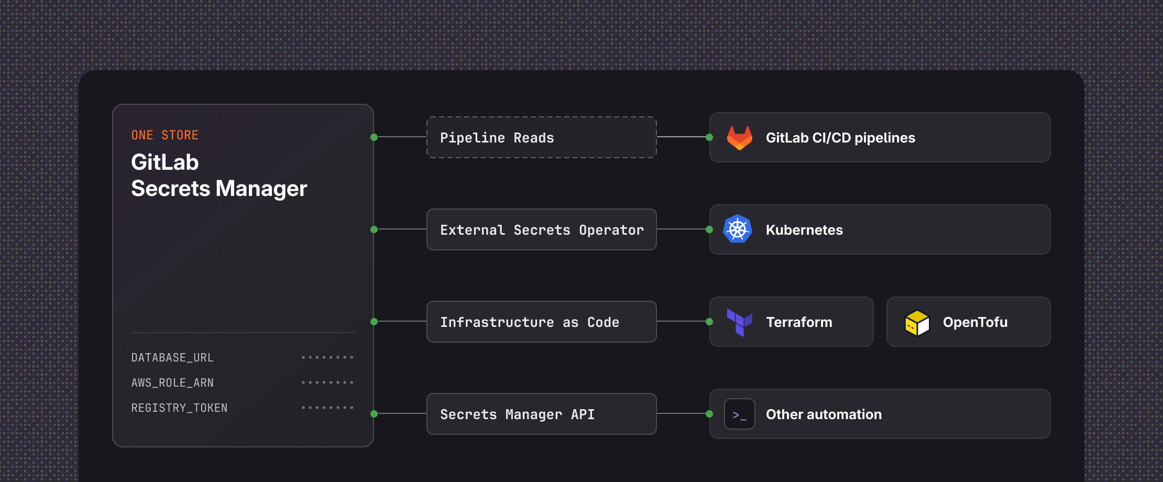
Task: Click the ONE STORE heading
Action: click(x=164, y=135)
